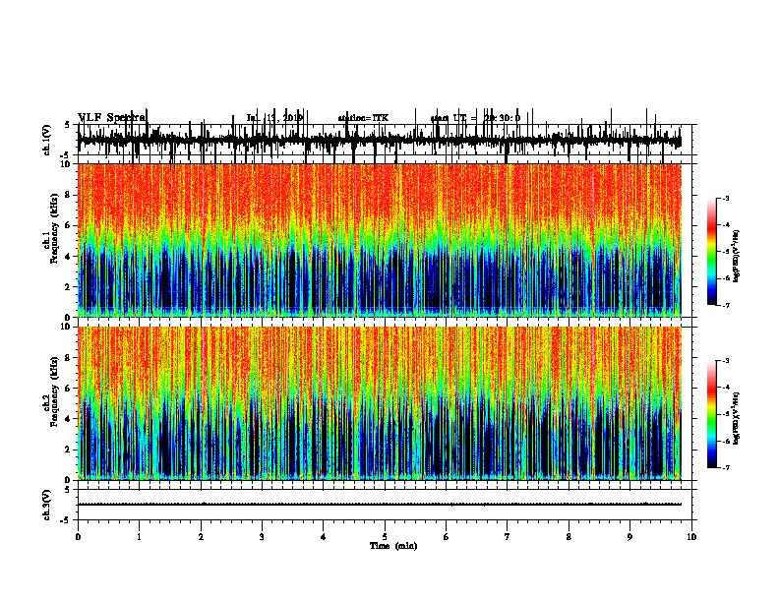Click the 8 kHz tick of ch.2 spectrogram
This screenshot has width=779, height=602.
pos(69,358)
